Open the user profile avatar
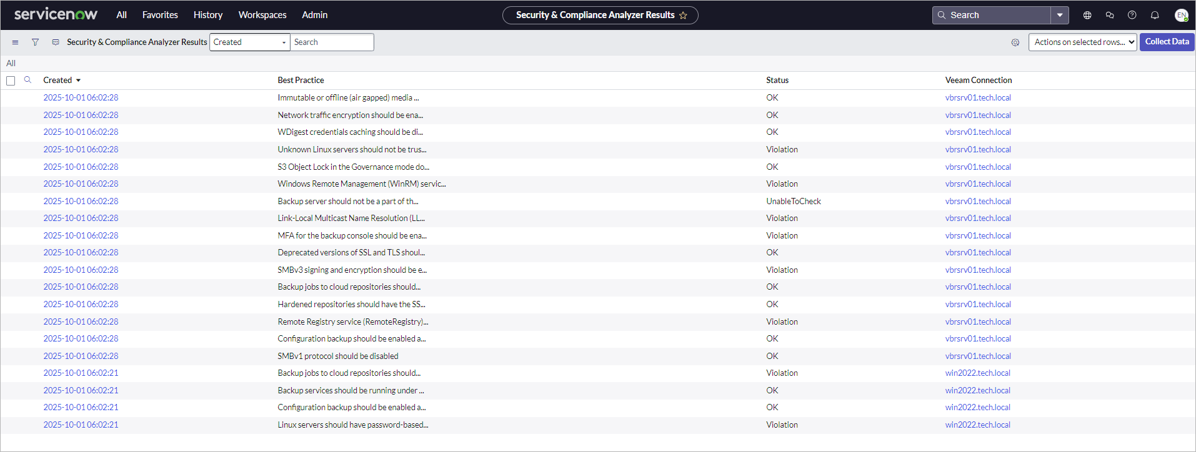This screenshot has height=452, width=1196. [1181, 15]
